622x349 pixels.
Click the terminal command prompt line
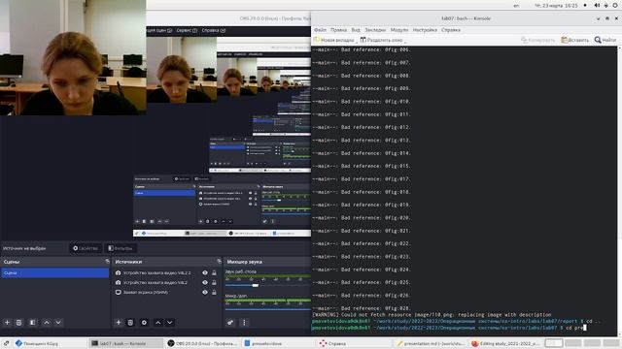click(x=449, y=328)
